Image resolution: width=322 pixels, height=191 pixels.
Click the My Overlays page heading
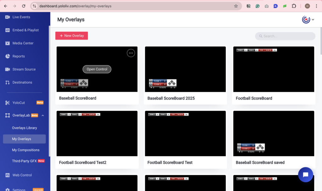click(x=71, y=20)
